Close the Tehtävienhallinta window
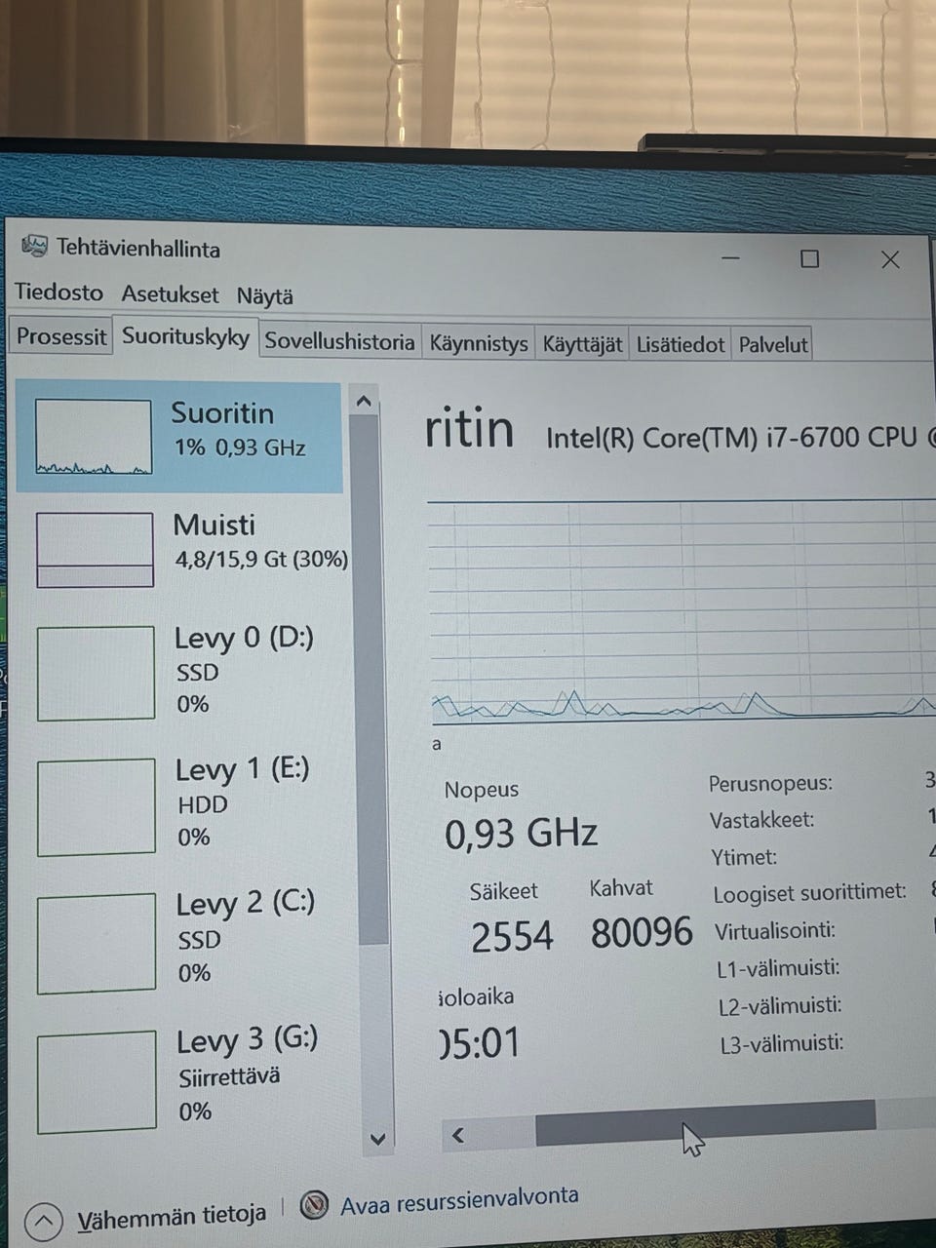936x1248 pixels. point(890,259)
